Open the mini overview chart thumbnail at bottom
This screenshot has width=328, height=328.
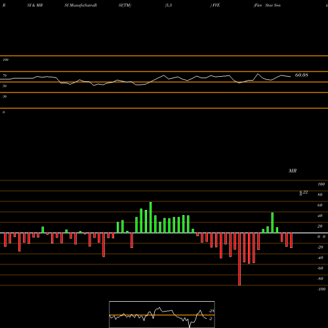coord(162,314)
